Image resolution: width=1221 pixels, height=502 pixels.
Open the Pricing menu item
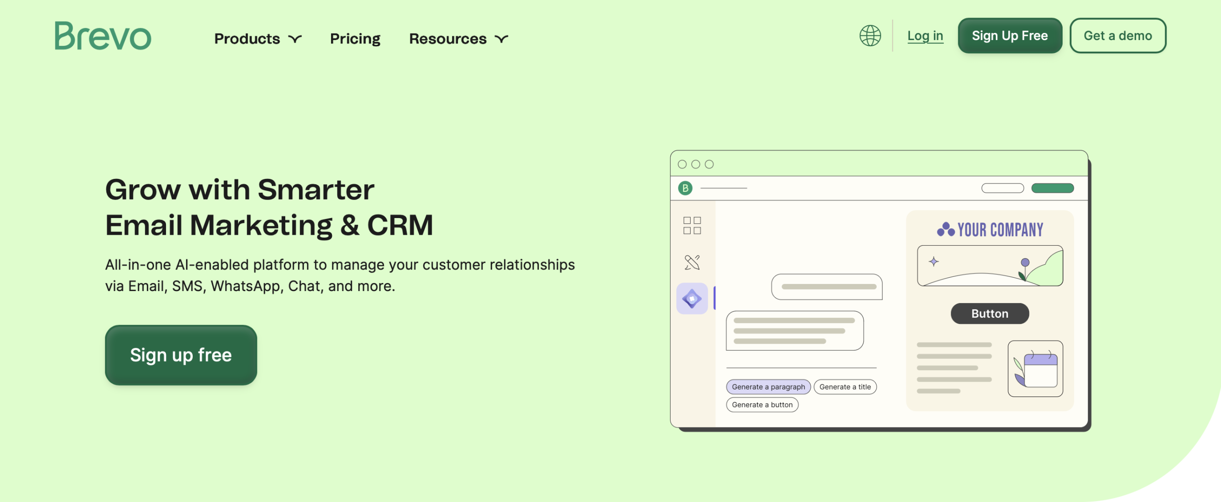(355, 39)
